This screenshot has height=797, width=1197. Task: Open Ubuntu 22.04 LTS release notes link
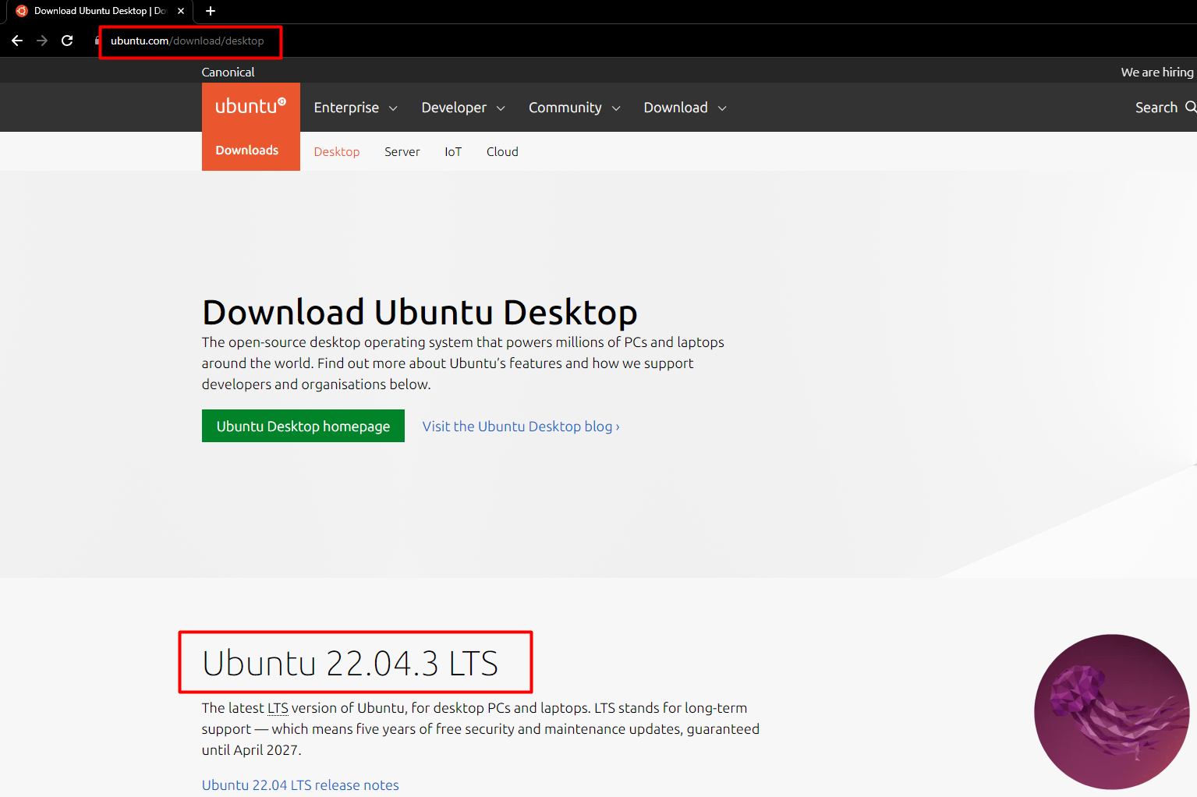click(300, 785)
